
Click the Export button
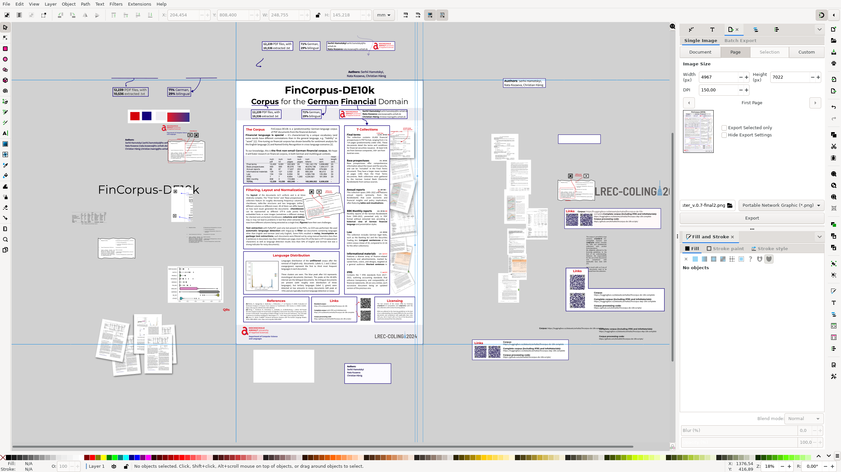point(752,218)
